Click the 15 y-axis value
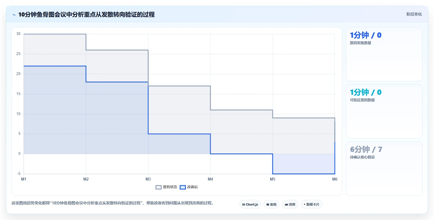Image resolution: width=434 pixels, height=220 pixels. tap(18, 94)
